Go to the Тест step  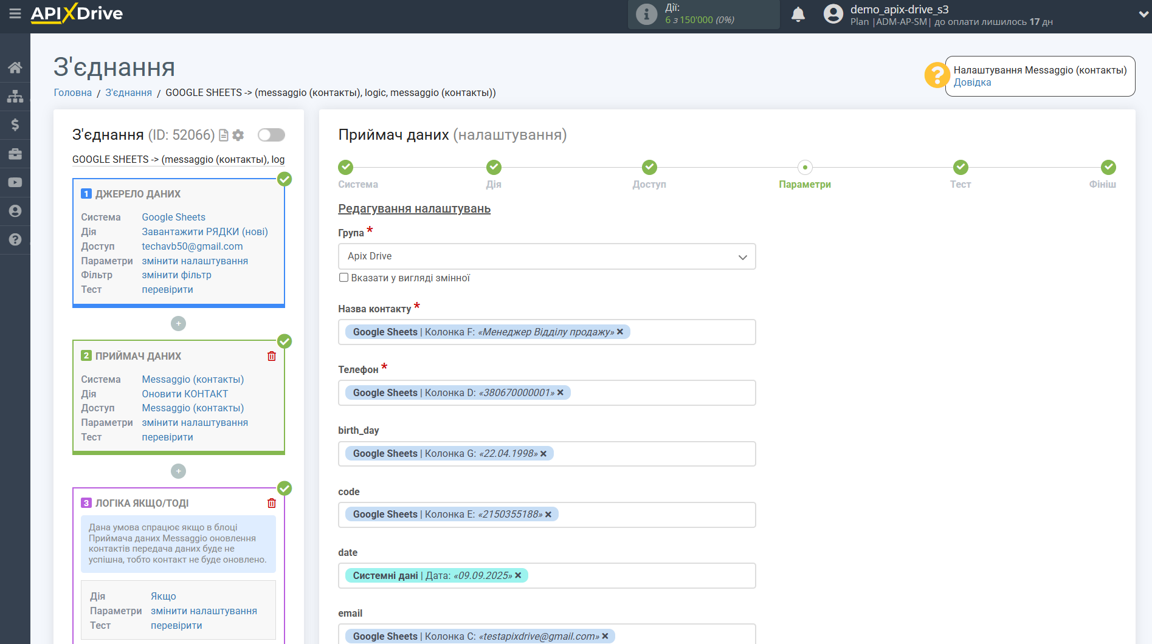pyautogui.click(x=960, y=168)
